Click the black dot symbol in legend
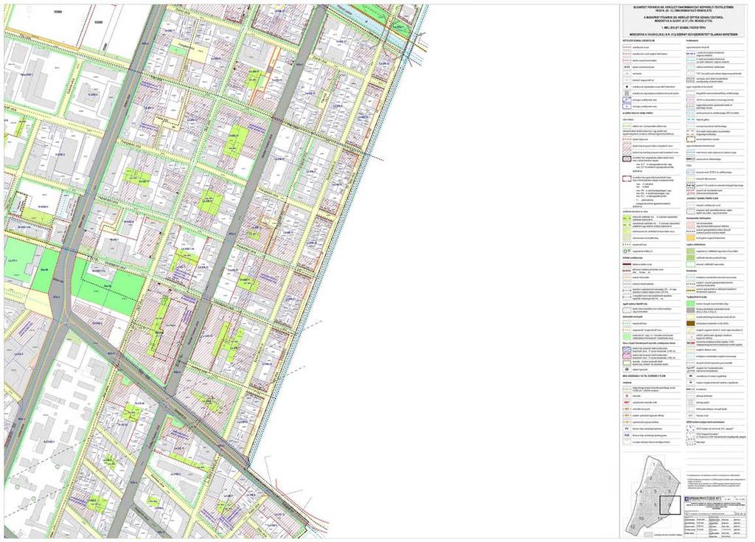 coord(627,86)
